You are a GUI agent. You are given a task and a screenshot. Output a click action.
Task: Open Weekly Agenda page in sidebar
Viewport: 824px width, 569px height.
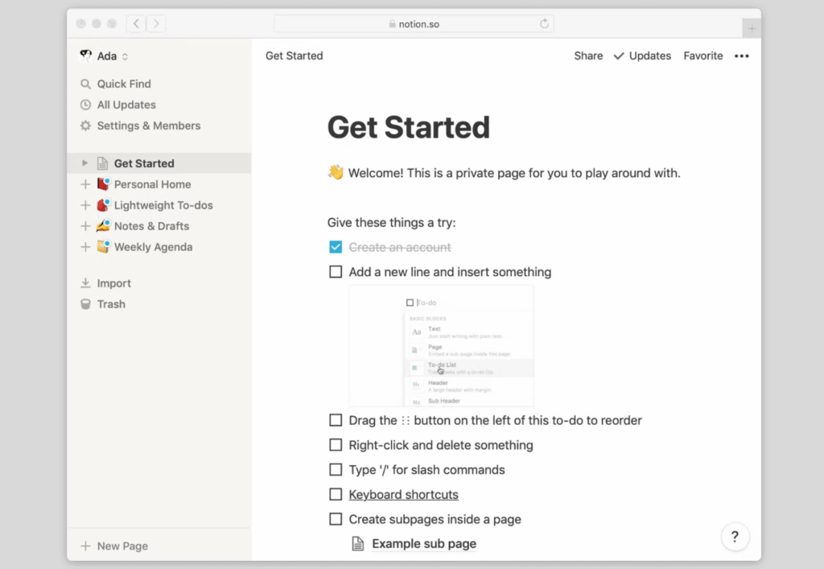(153, 247)
